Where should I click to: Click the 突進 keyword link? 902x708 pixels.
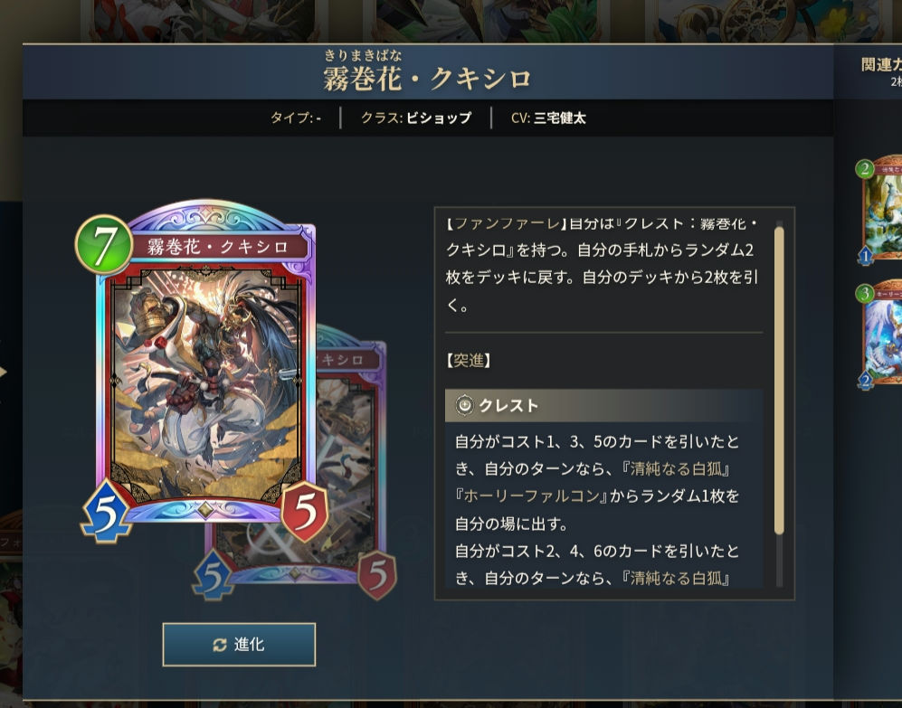[x=469, y=360]
